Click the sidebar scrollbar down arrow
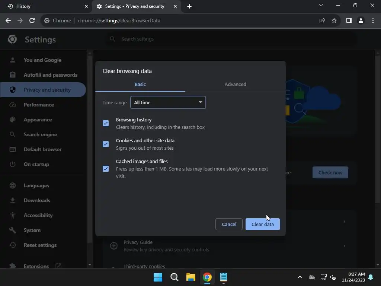Screen dimensions: 381x286 (x=90, y=265)
